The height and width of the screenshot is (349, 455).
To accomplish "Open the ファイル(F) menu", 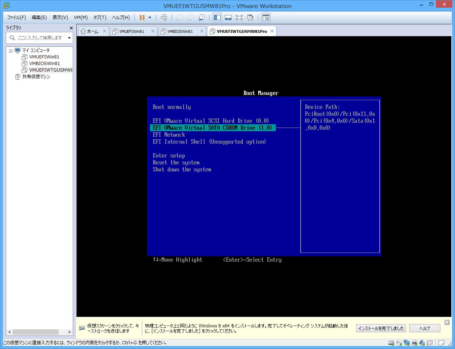I will (16, 18).
